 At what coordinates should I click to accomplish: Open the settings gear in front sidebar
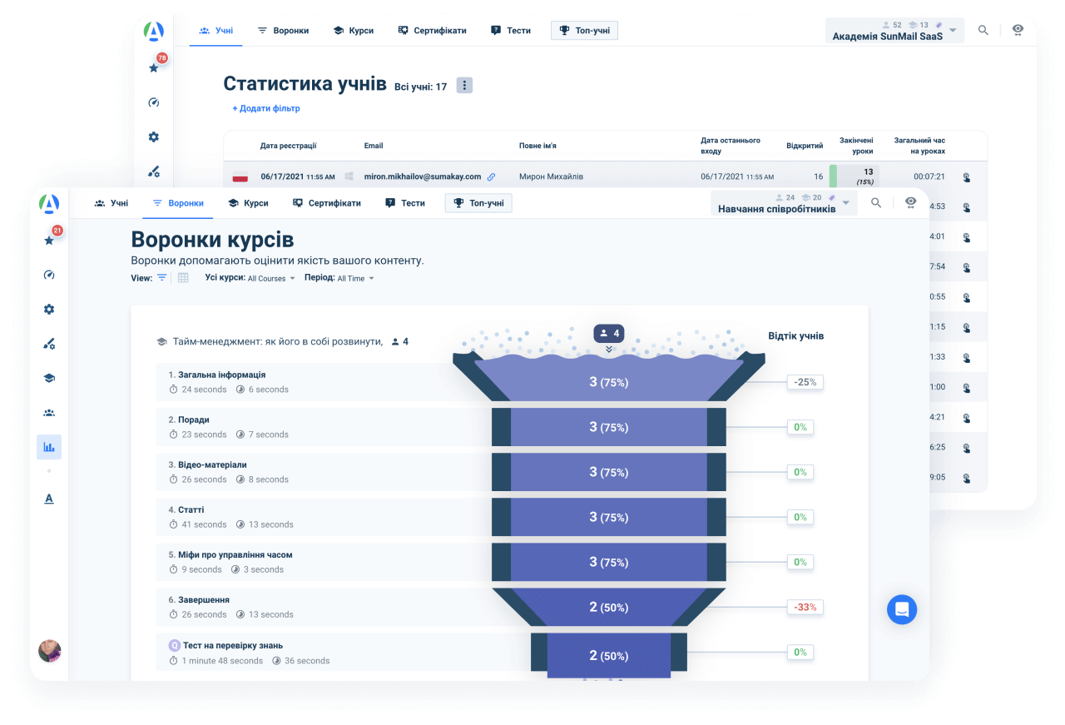click(49, 309)
